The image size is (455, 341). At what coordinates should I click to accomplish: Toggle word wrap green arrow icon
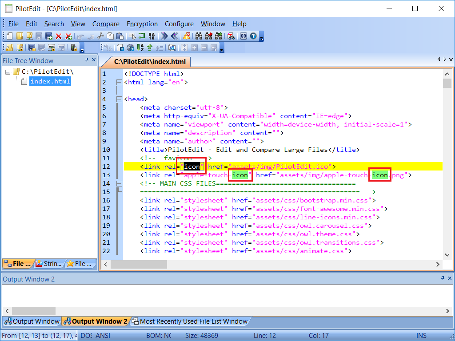(142, 36)
